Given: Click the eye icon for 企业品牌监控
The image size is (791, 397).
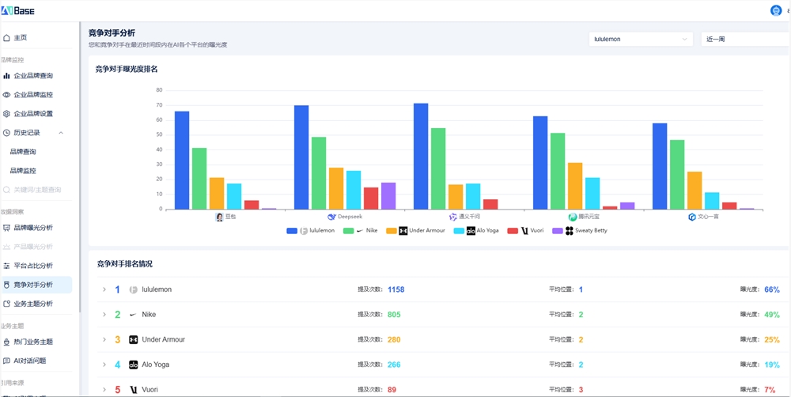Looking at the screenshot, I should pos(7,95).
